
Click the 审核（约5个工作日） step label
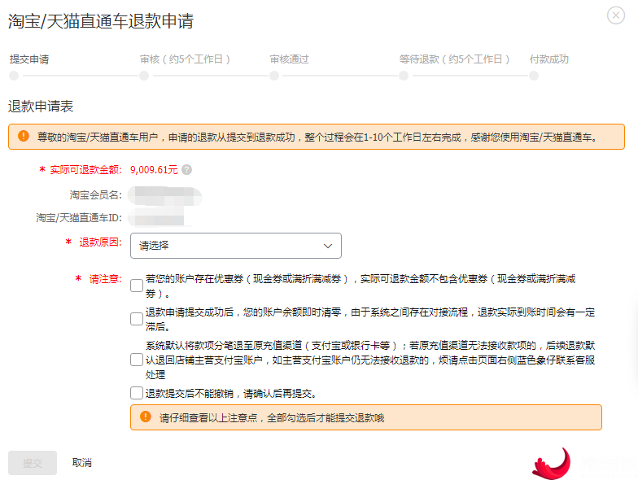pyautogui.click(x=185, y=59)
